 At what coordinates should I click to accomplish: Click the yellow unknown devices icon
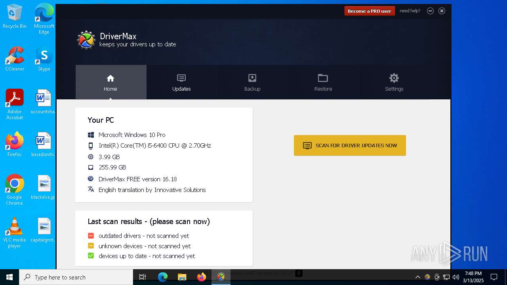[x=91, y=246]
